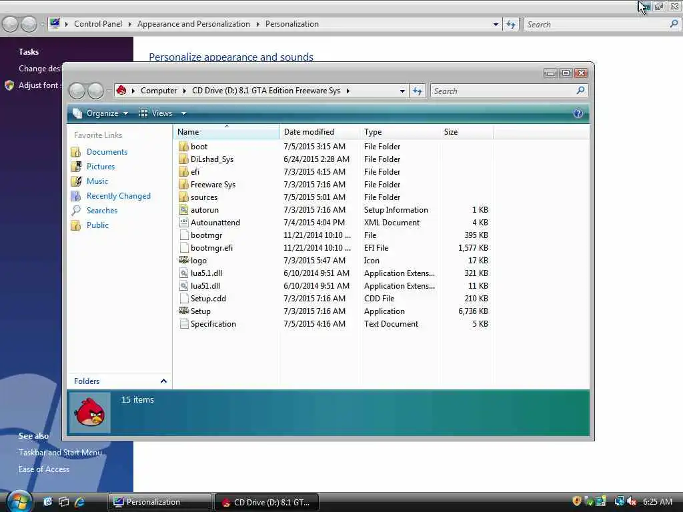Viewport: 683px width, 512px height.
Task: Click the search magnifier in Explorer window
Action: point(580,90)
